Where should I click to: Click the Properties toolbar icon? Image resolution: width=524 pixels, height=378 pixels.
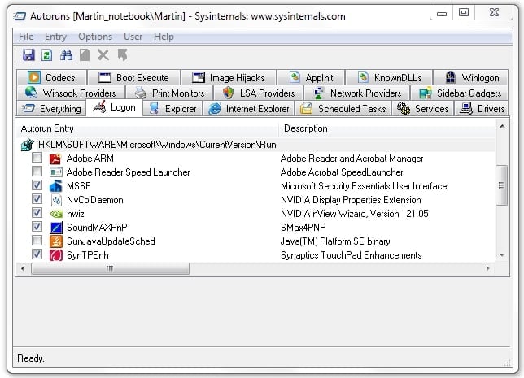[85, 54]
